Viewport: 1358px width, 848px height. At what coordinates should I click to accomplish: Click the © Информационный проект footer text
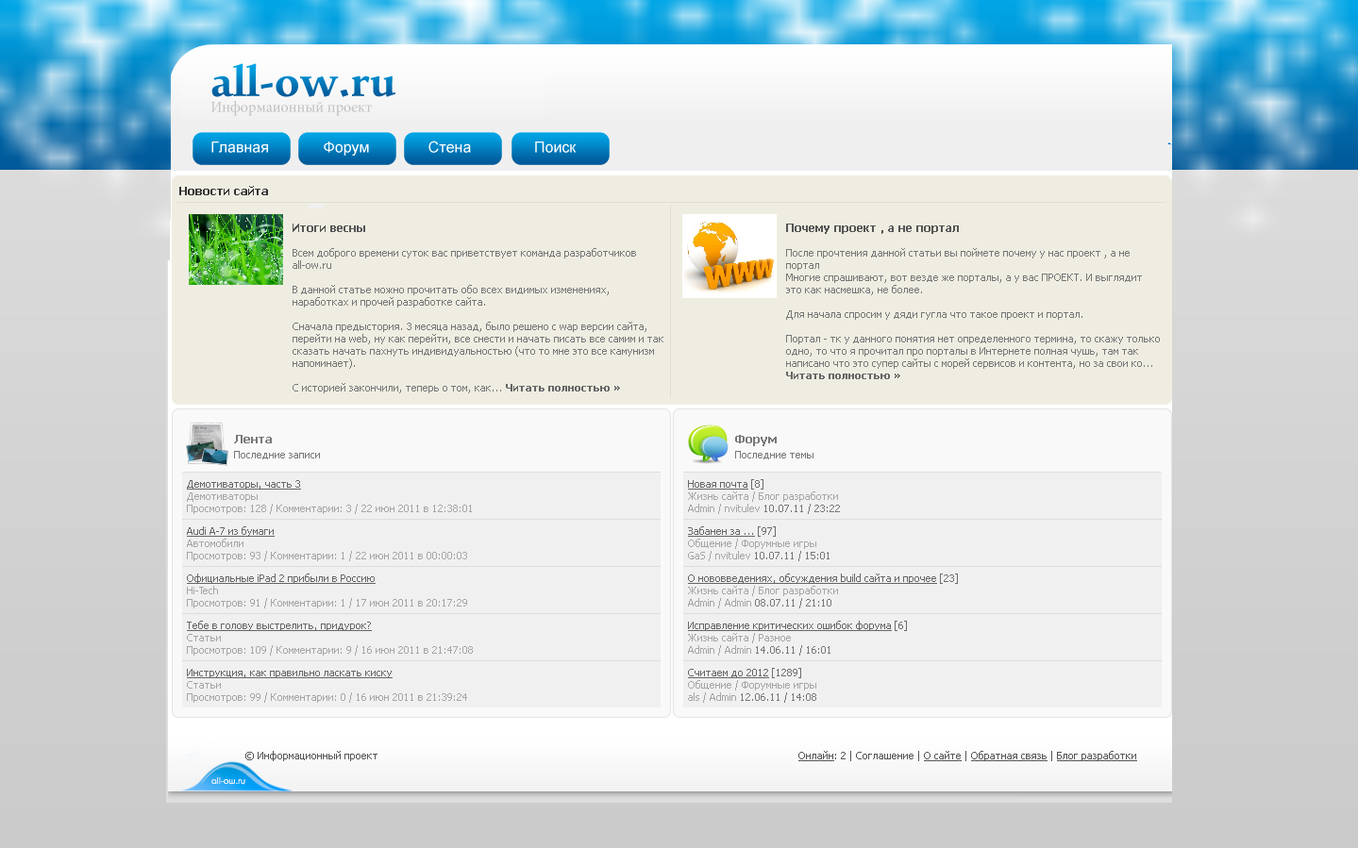[311, 756]
